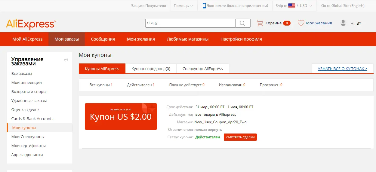Open Оценка сделок in sidebar

click(x=26, y=109)
